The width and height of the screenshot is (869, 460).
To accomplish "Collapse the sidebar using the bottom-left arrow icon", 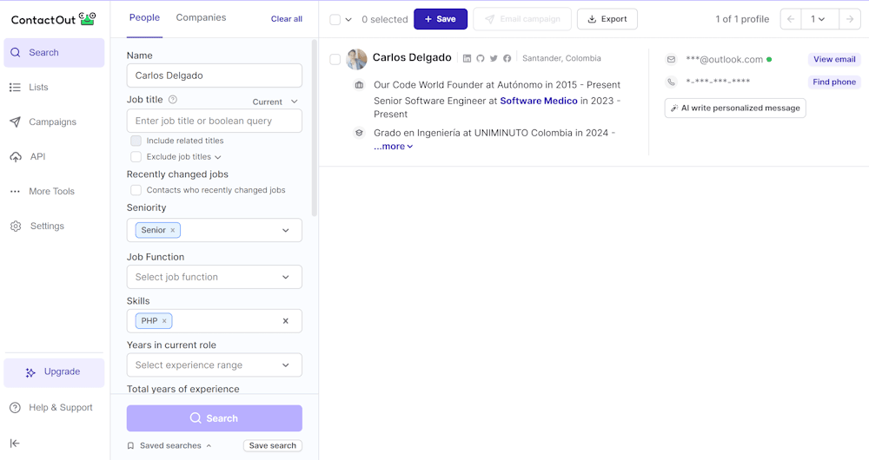I will 15,444.
